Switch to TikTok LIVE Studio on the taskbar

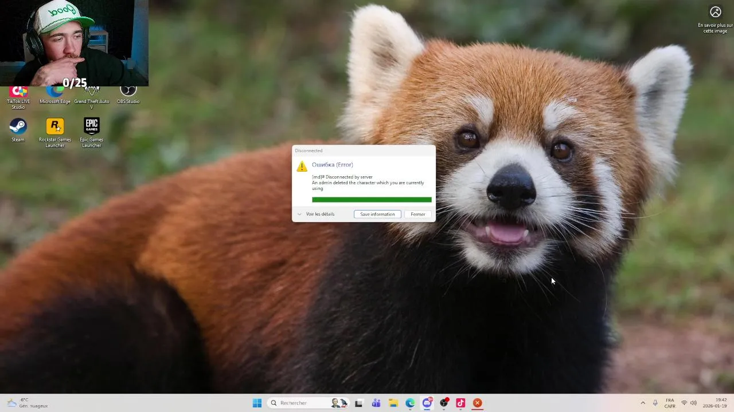pyautogui.click(x=460, y=403)
